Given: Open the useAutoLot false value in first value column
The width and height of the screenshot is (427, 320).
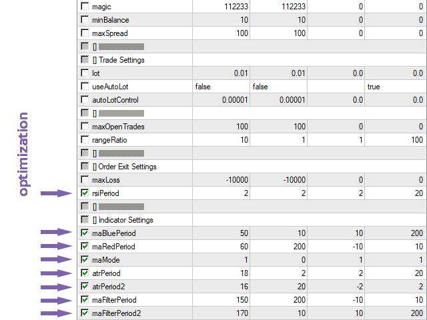Looking at the screenshot, I should (x=221, y=86).
